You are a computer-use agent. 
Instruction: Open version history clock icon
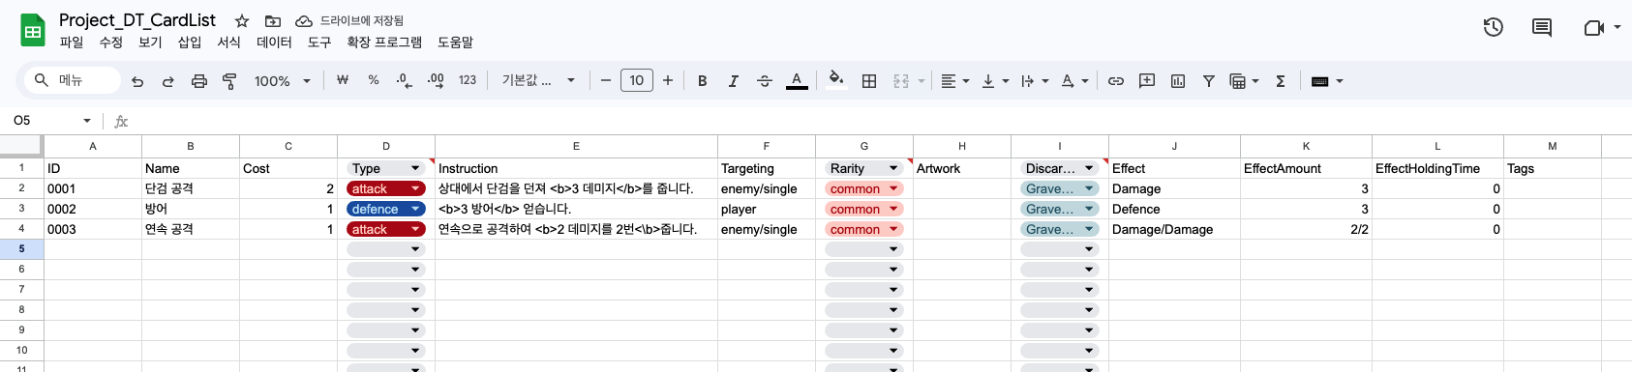pyautogui.click(x=1494, y=27)
